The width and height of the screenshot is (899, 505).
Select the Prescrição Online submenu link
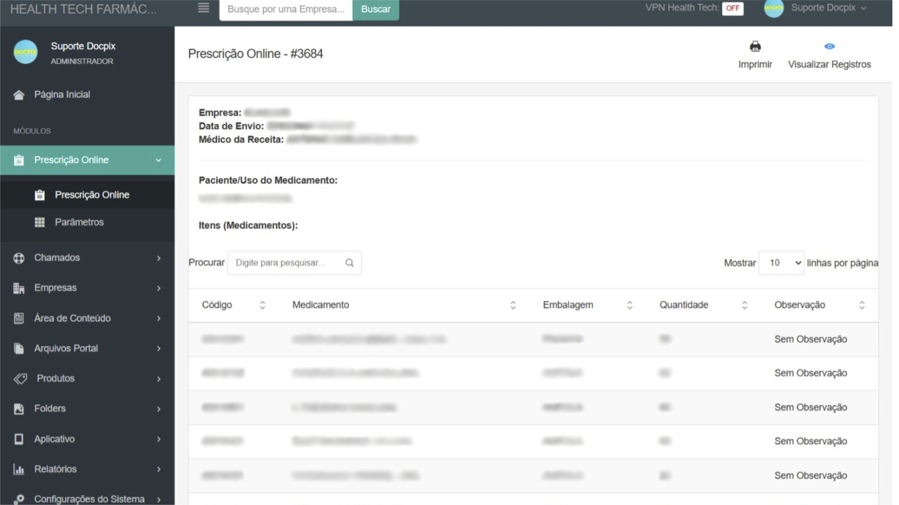pyautogui.click(x=92, y=195)
